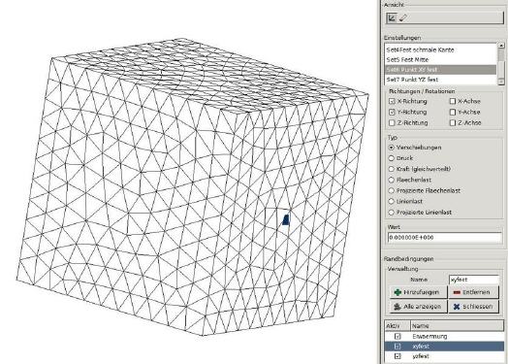Select the Linienlast radio option
The width and height of the screenshot is (508, 364).
[392, 201]
